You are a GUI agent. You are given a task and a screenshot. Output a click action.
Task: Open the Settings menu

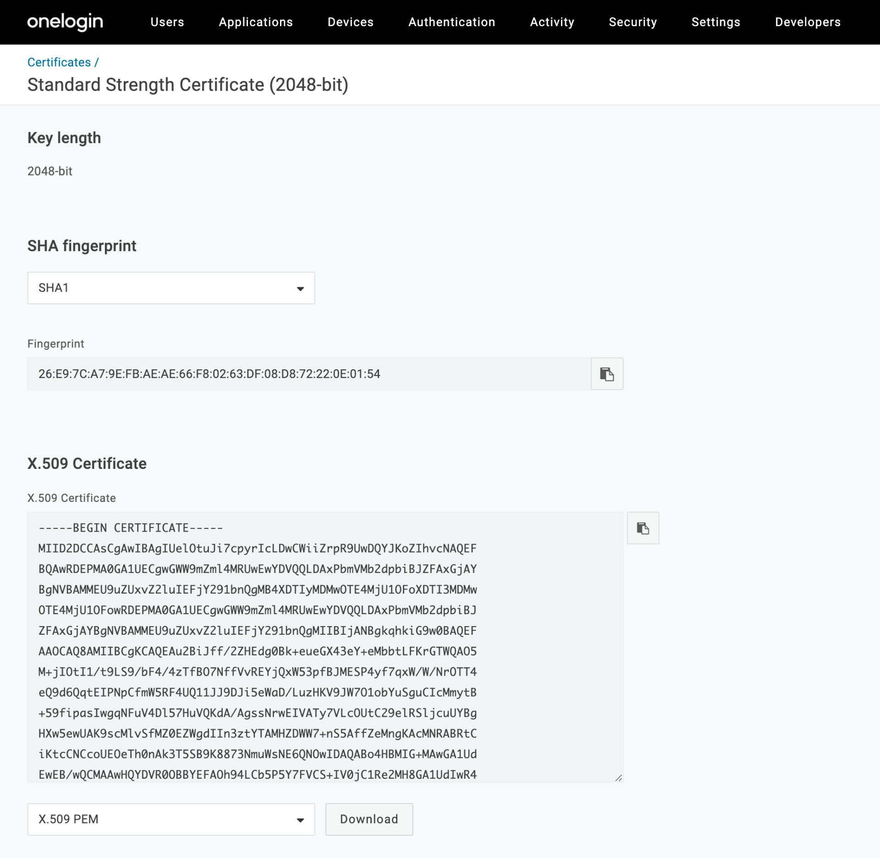click(715, 22)
